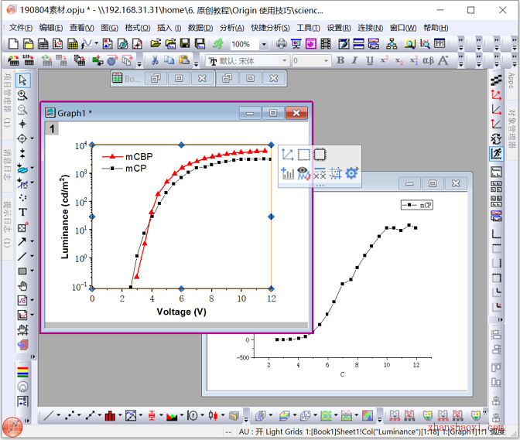Click the mCP legend in the background graph
This screenshot has width=520, height=440.
pyautogui.click(x=417, y=205)
